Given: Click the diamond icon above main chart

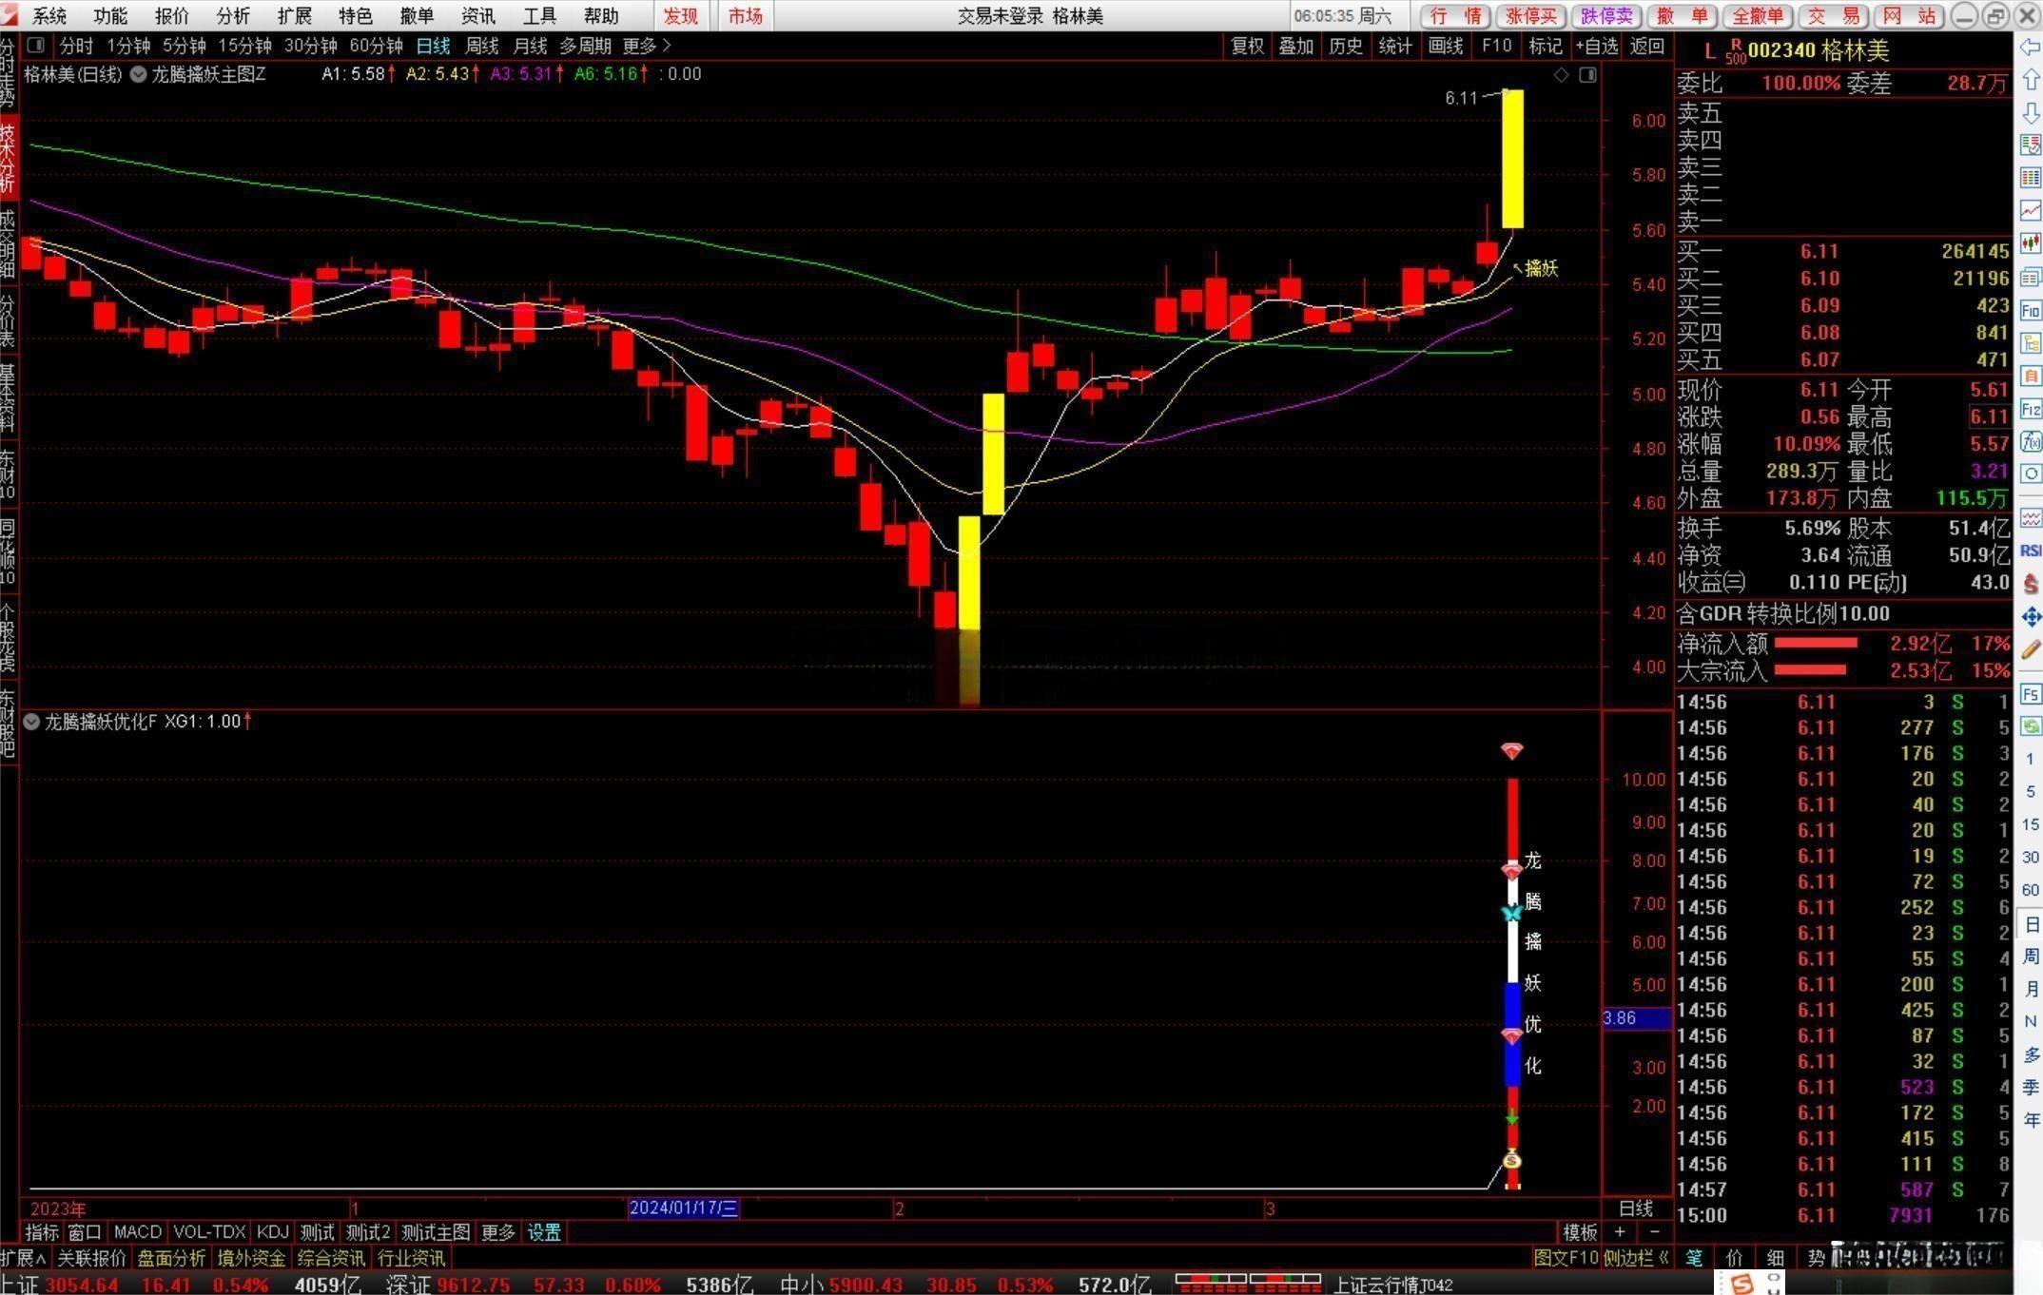Looking at the screenshot, I should 1561,74.
